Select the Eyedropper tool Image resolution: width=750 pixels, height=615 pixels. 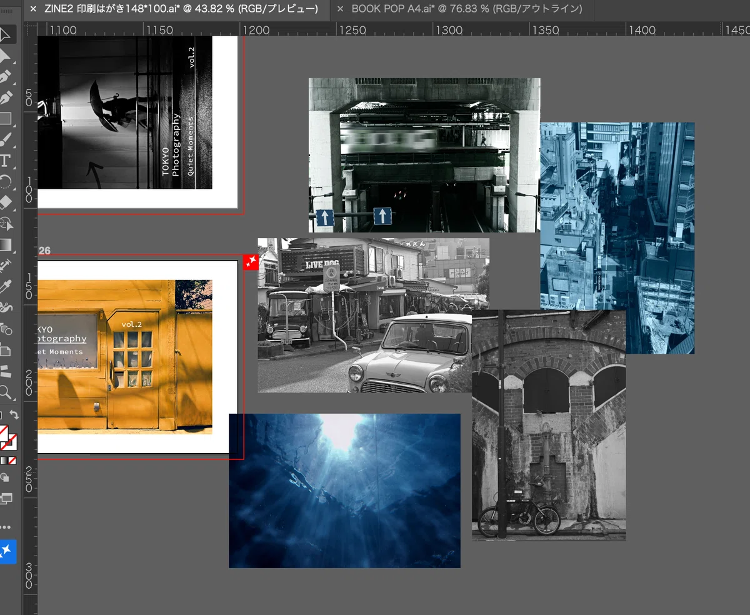pyautogui.click(x=6, y=286)
